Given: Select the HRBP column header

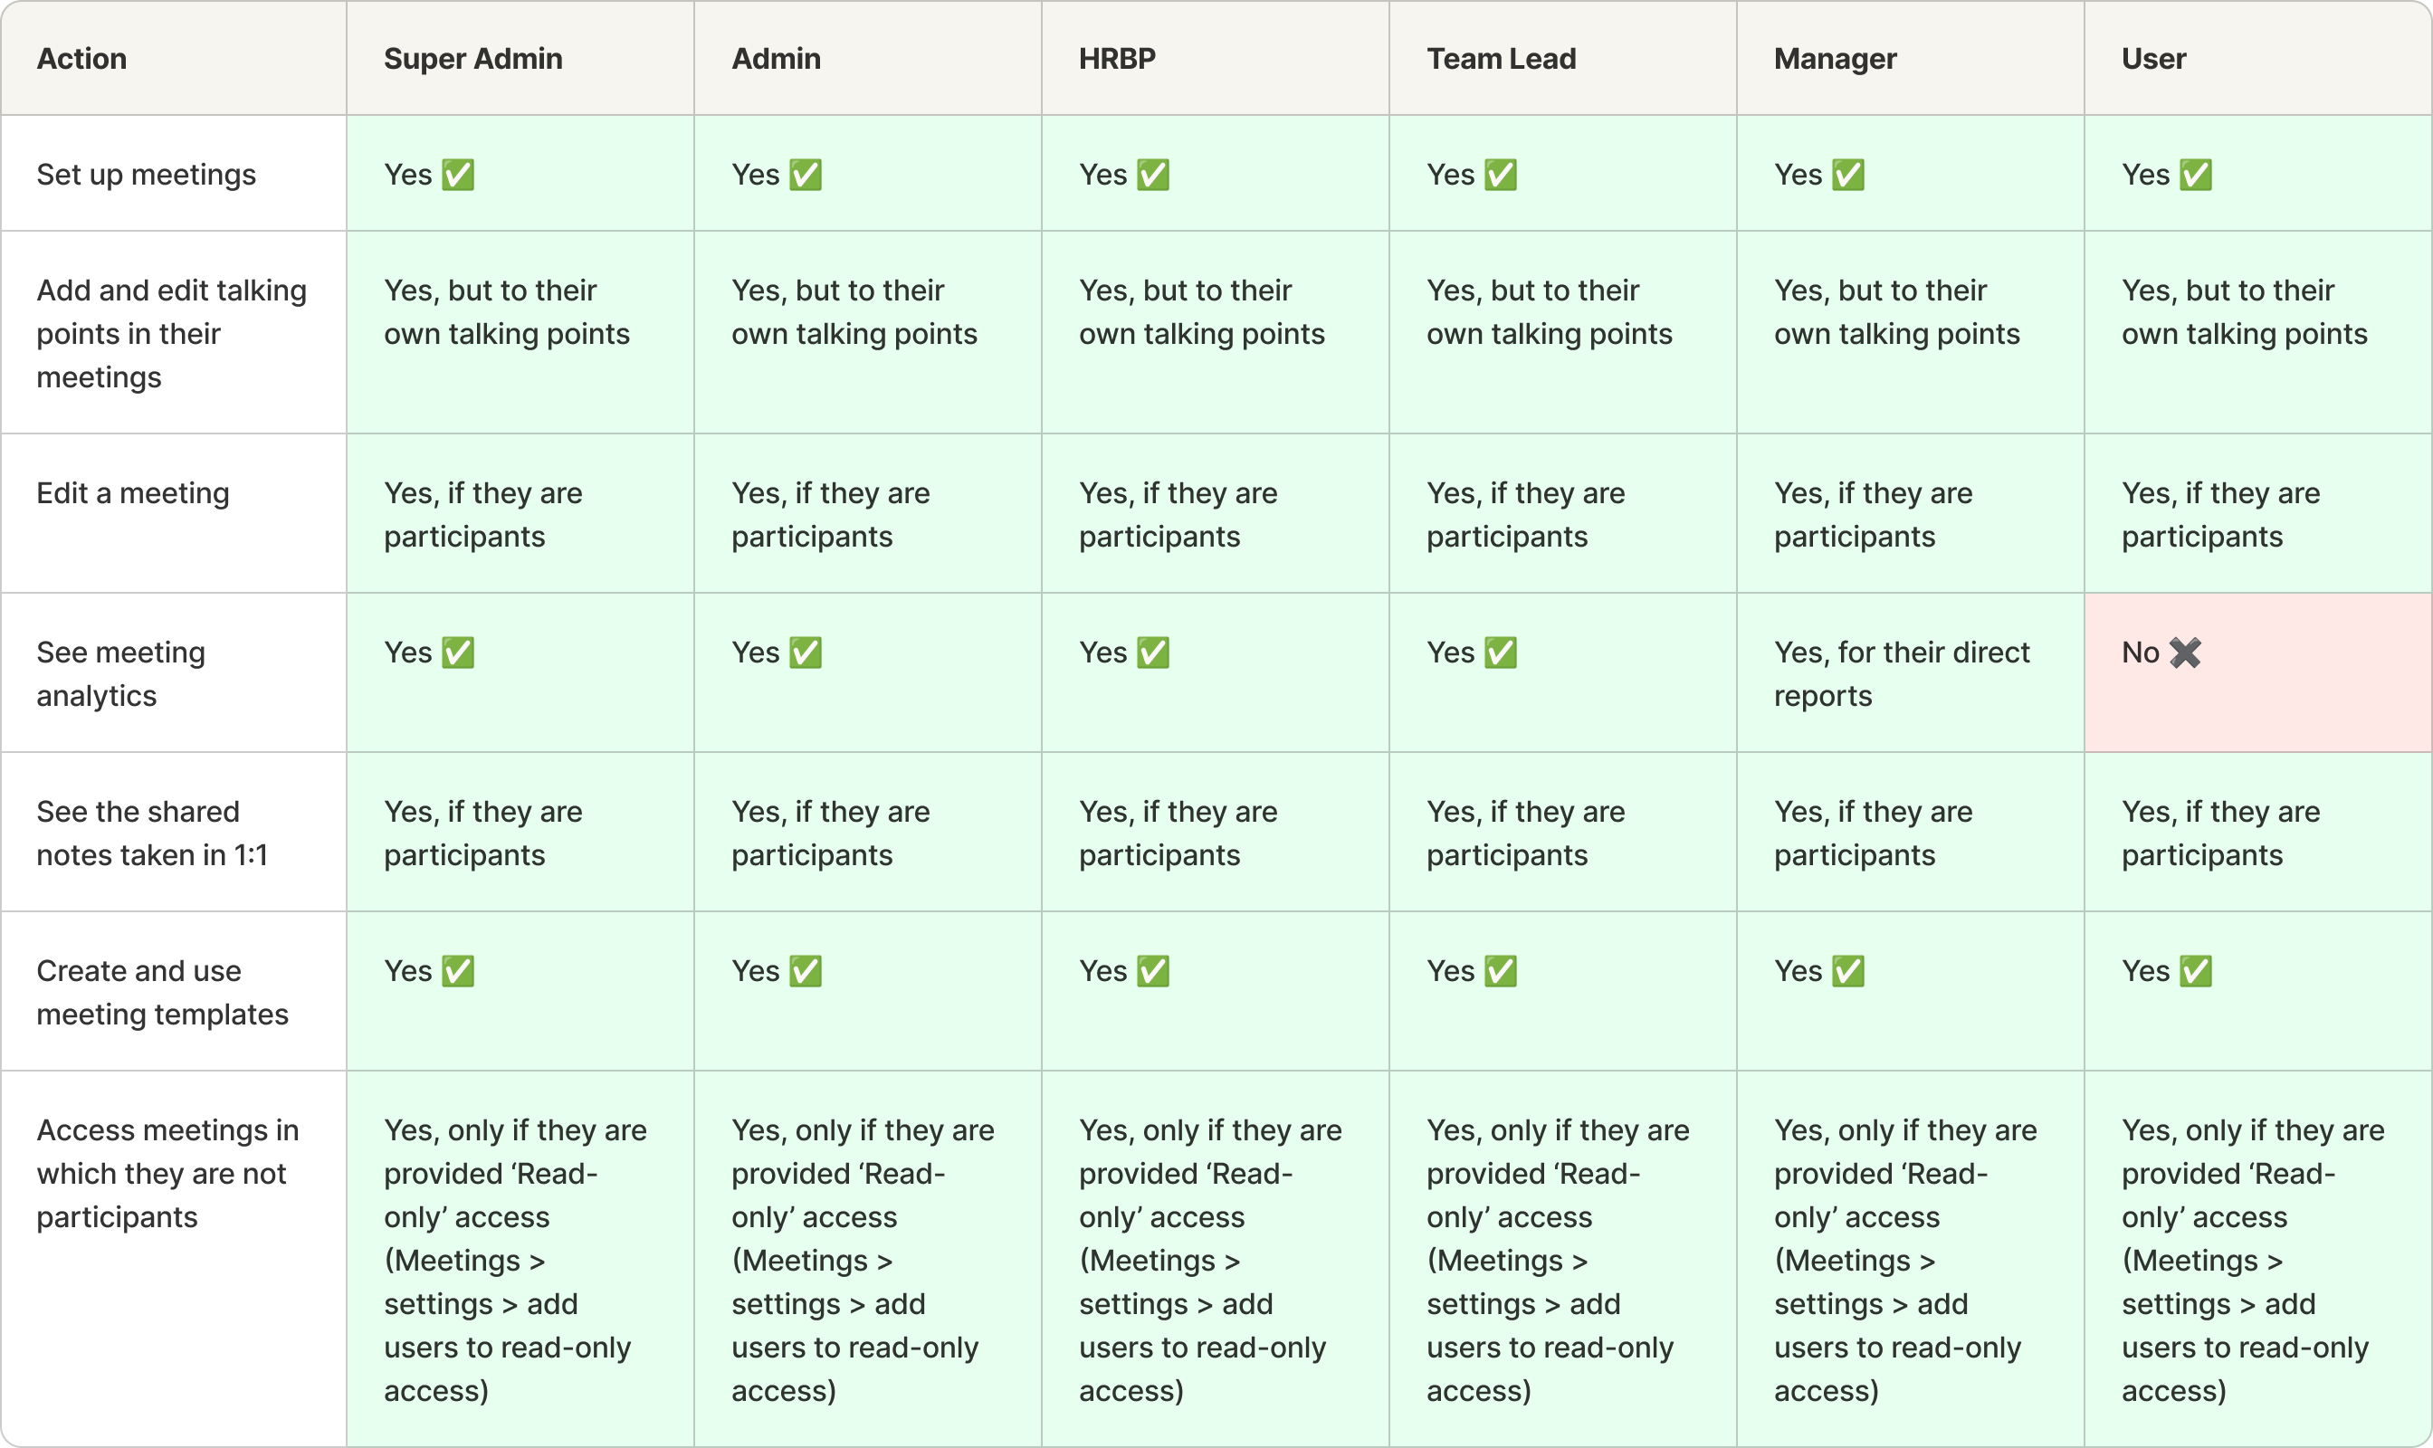Looking at the screenshot, I should pos(1118,59).
